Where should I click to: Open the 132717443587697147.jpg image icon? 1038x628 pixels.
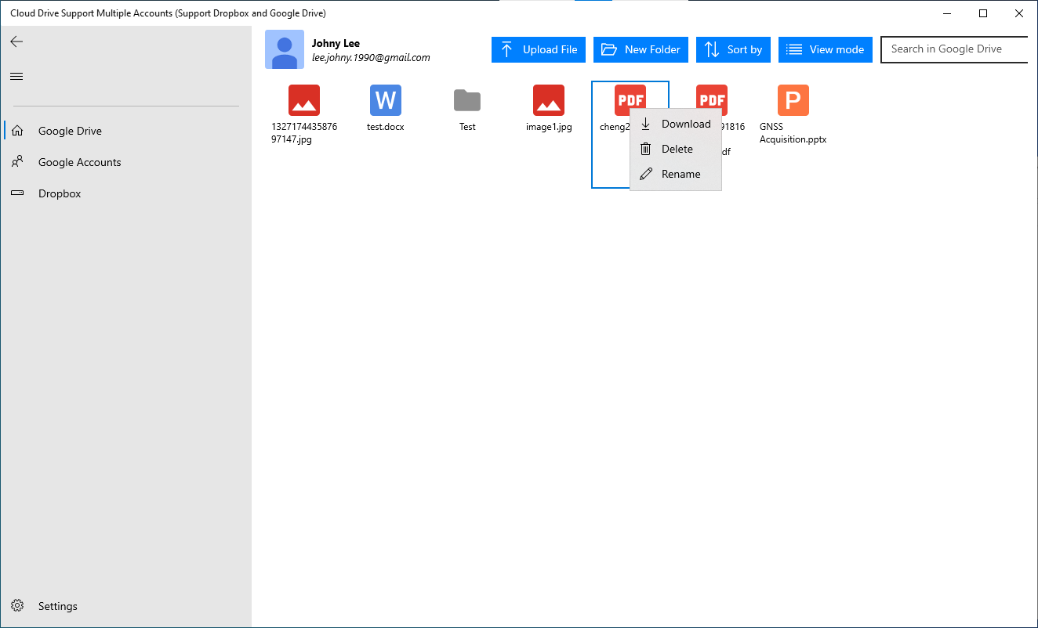[x=304, y=100]
